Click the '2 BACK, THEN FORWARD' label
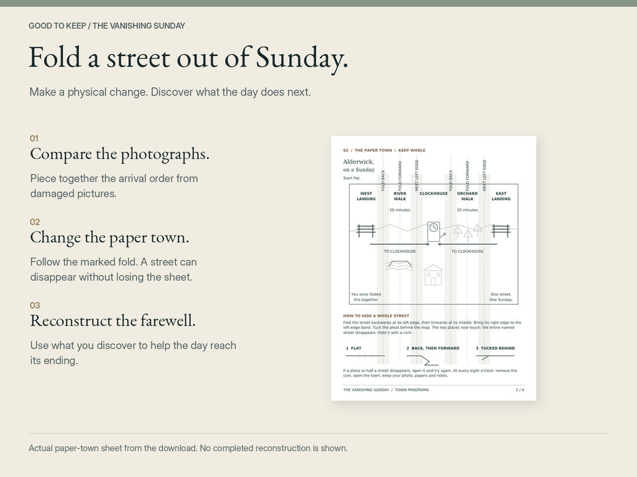Viewport: 637px width, 477px height. [x=433, y=348]
